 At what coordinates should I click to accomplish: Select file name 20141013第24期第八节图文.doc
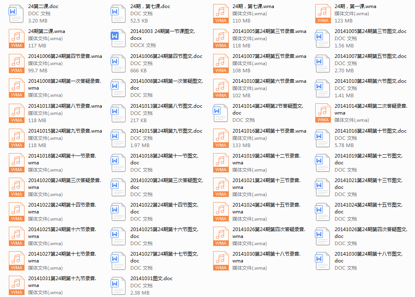pyautogui.click(x=166, y=106)
